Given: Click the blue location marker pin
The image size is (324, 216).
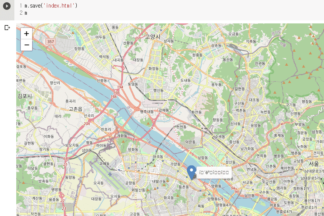Looking at the screenshot, I should [x=192, y=173].
